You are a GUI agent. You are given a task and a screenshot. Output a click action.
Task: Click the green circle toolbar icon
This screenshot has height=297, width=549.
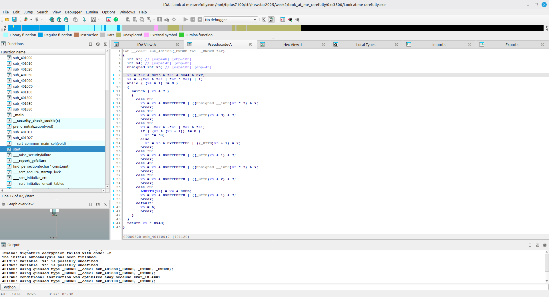[116, 19]
